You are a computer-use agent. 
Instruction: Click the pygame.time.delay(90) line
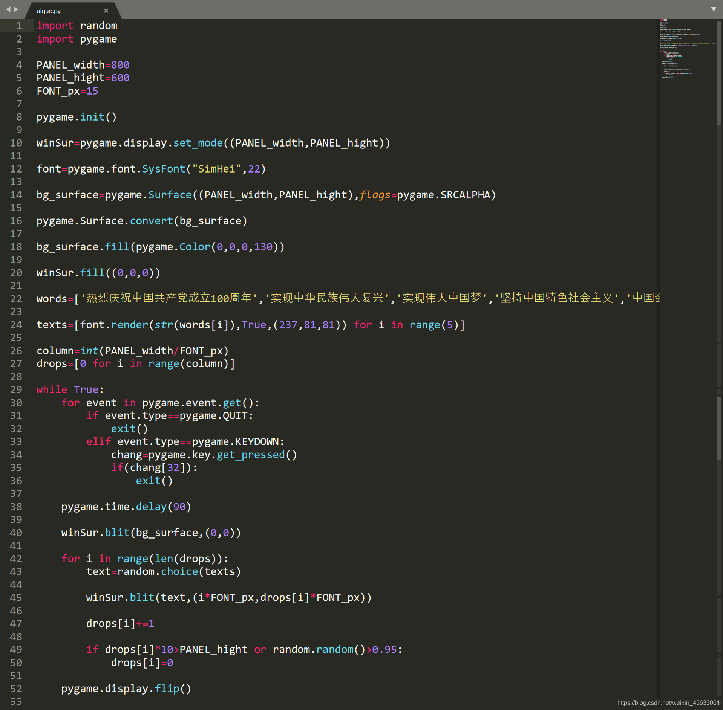pyautogui.click(x=126, y=507)
